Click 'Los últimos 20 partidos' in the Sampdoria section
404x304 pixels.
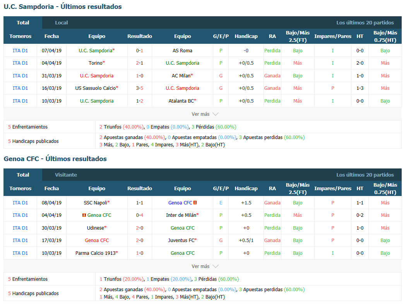(365, 23)
